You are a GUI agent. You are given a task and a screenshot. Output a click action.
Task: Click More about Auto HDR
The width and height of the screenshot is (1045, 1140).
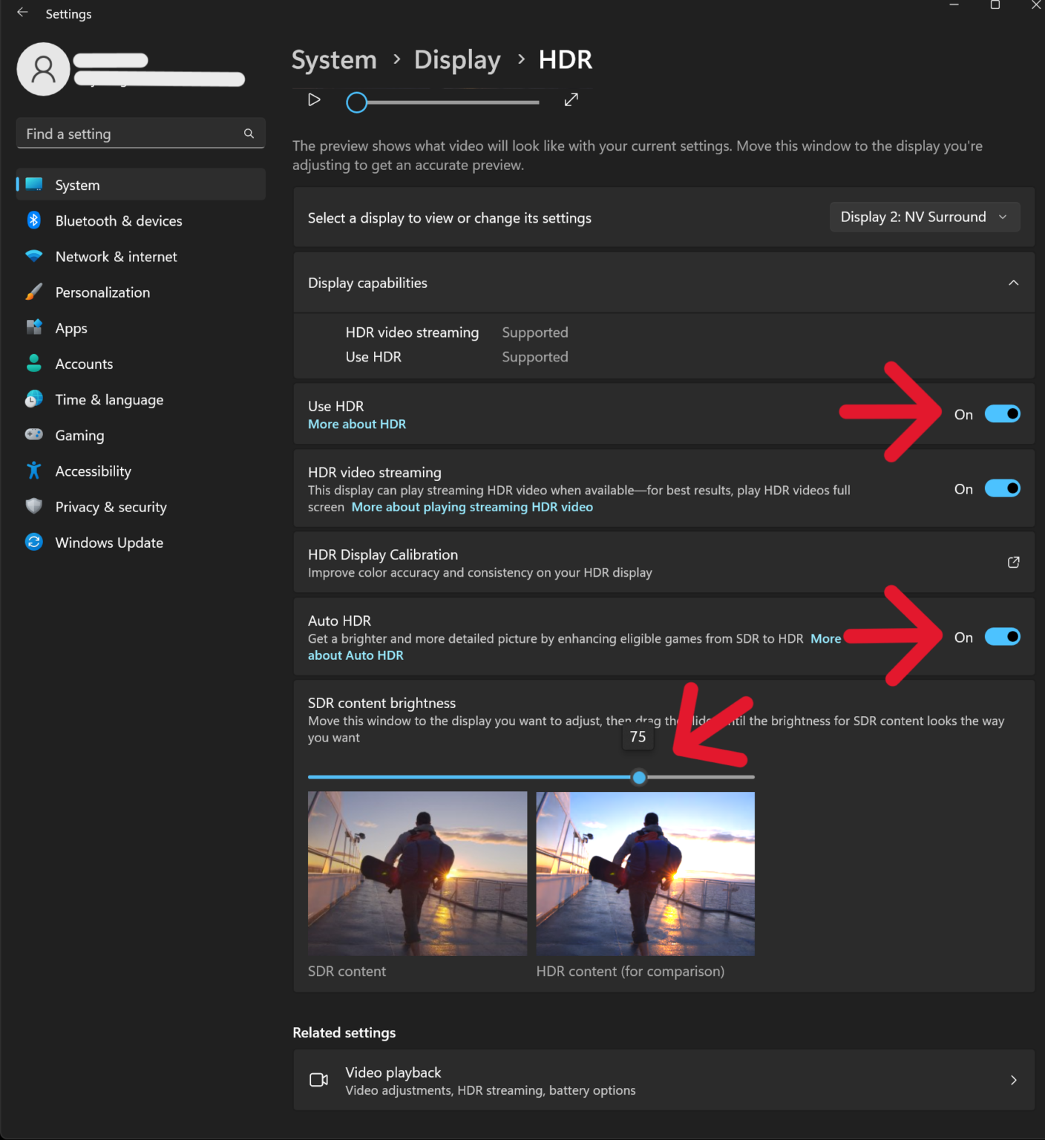point(356,655)
